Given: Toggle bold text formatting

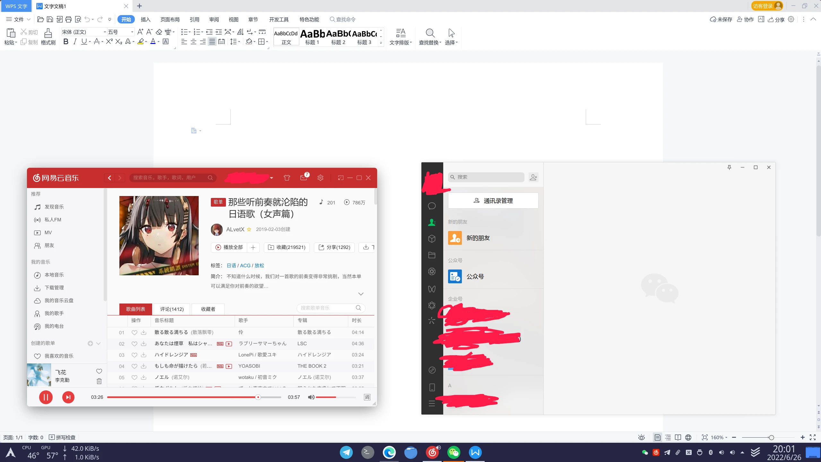Looking at the screenshot, I should [x=66, y=42].
